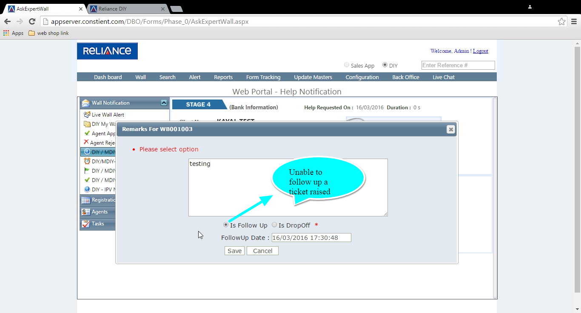581x313 pixels.
Task: Select the Is Follow Up radio button
Action: (226, 225)
